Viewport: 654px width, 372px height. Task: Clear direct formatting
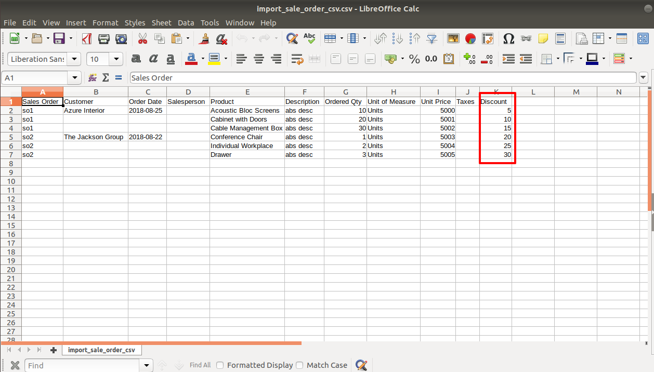click(x=221, y=38)
